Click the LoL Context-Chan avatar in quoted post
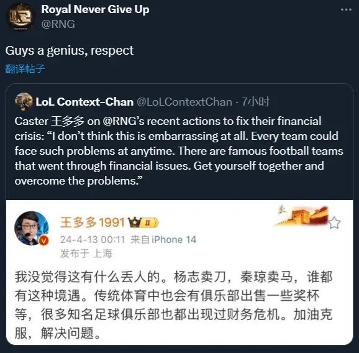 click(x=24, y=101)
